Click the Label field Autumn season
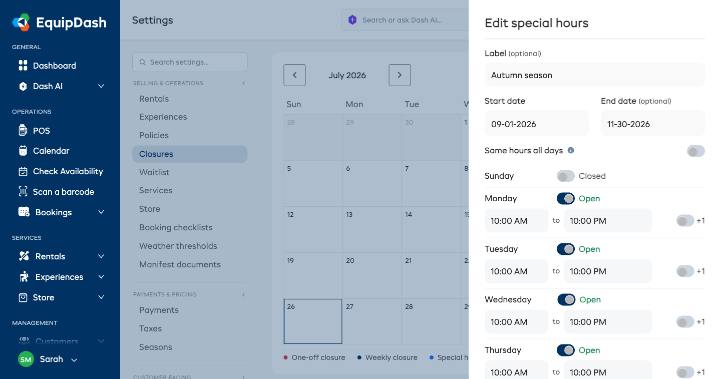 tap(595, 75)
